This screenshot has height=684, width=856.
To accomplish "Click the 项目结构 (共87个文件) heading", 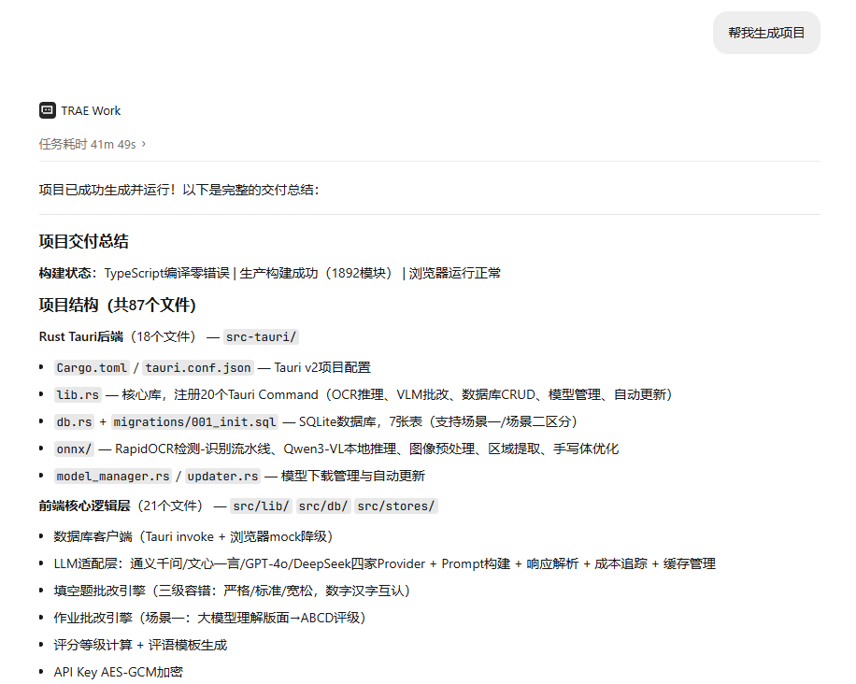I will (118, 305).
